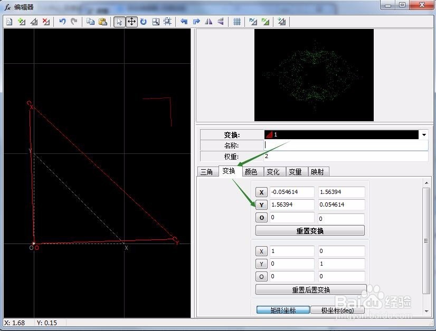Add a new transform with the green-plus triangle
Image resolution: width=436 pixels, height=331 pixels.
22,22
